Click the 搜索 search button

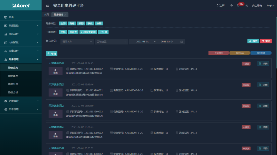point(253,41)
